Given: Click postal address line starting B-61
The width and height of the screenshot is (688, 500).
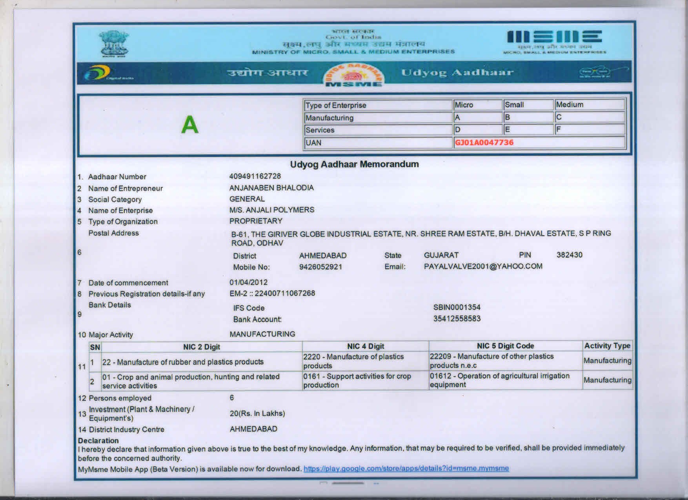Looking at the screenshot, I should pyautogui.click(x=421, y=238).
